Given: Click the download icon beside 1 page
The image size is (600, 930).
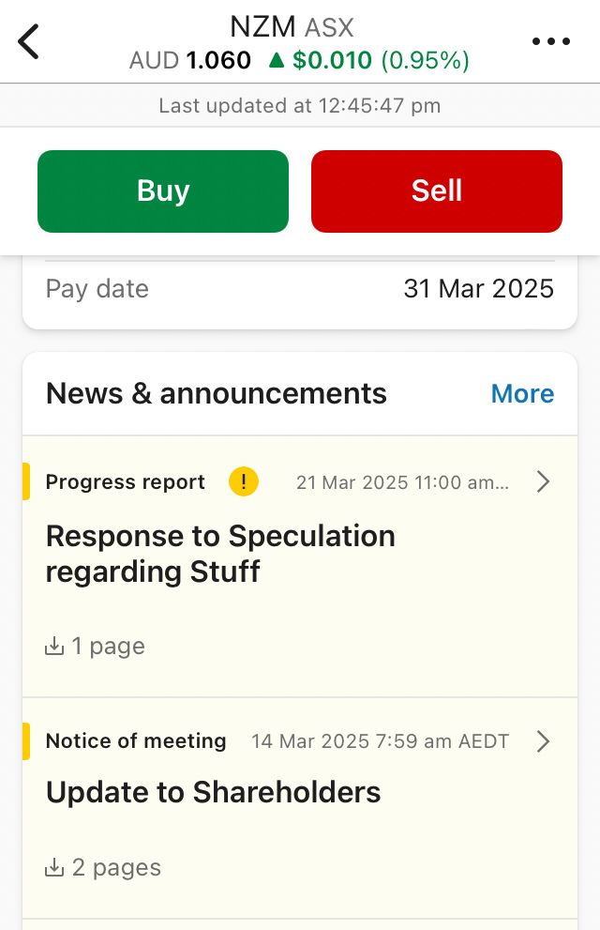Looking at the screenshot, I should pyautogui.click(x=54, y=646).
